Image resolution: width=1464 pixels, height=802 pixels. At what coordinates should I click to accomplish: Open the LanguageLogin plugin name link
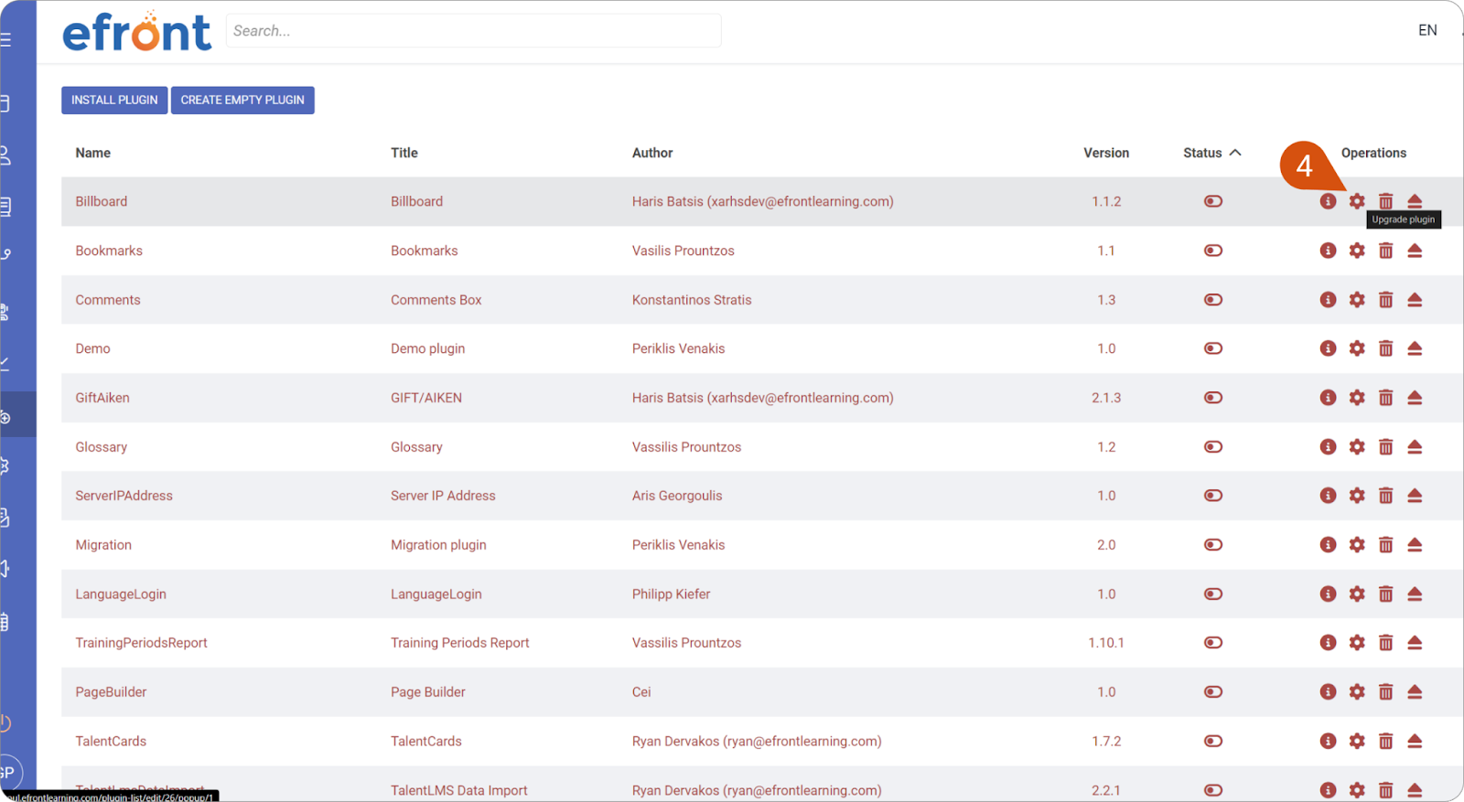click(121, 594)
